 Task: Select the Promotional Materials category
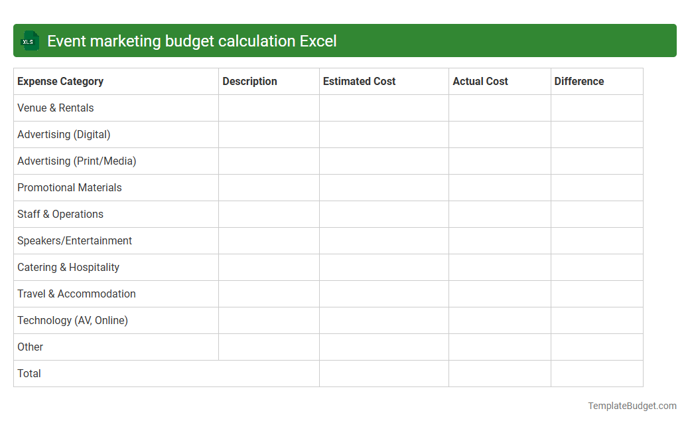point(69,187)
